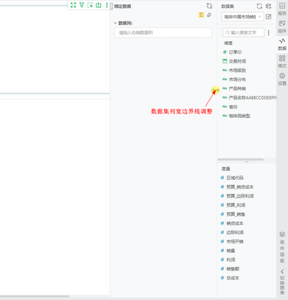Screen dimensions: 288x300
Task: Click the add dataset database icon
Action: [268, 6]
